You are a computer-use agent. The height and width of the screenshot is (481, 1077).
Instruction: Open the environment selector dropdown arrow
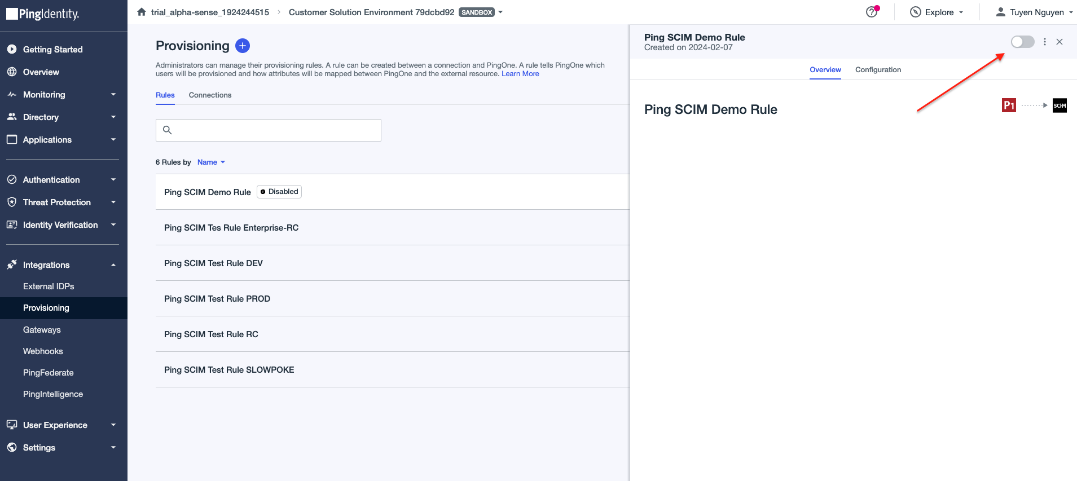click(x=500, y=12)
